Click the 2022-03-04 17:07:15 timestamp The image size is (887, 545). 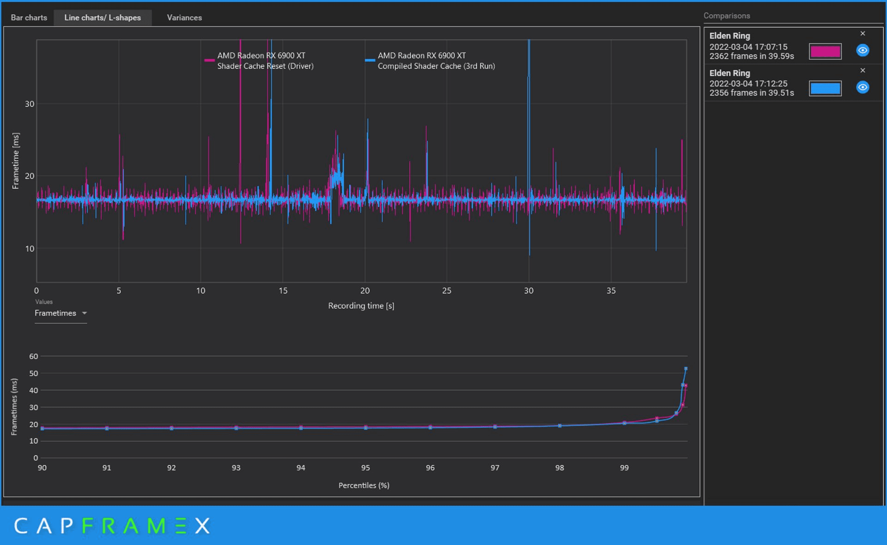[x=748, y=47]
